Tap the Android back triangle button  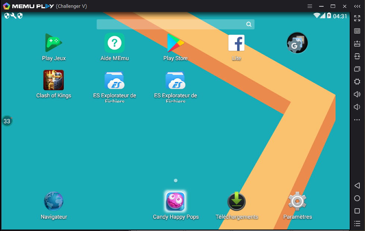pyautogui.click(x=357, y=186)
